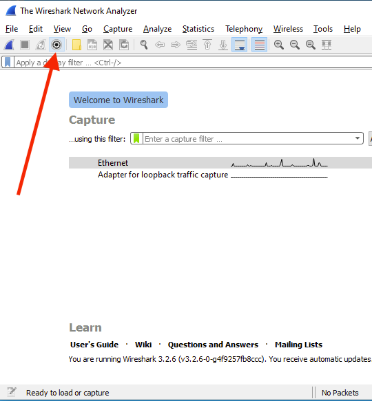Click the Resize columns toolbar icon
The height and width of the screenshot is (401, 372).
point(327,45)
